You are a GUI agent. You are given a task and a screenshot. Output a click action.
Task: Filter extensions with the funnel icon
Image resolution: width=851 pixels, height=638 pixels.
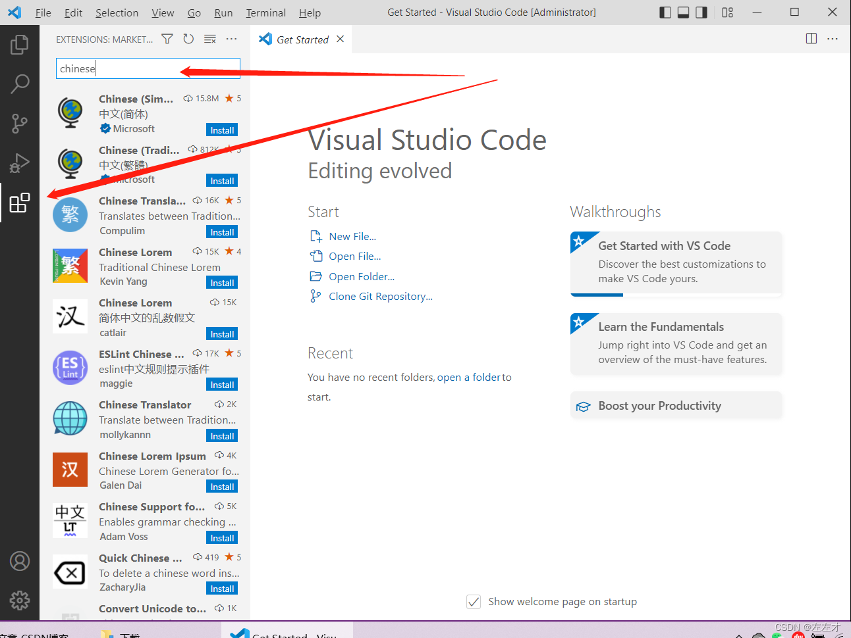coord(167,39)
